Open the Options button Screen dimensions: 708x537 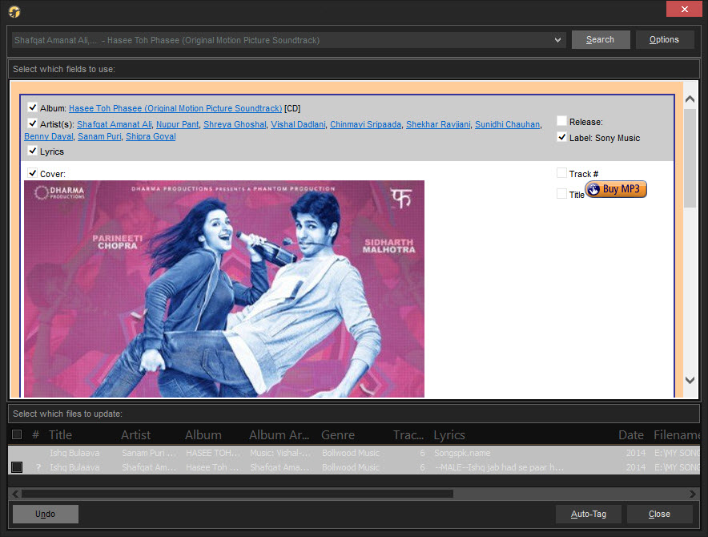[x=664, y=40]
